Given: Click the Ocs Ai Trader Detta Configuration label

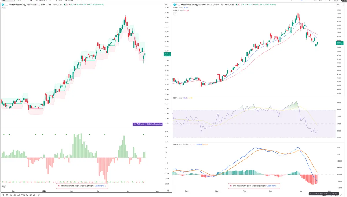Looking at the screenshot, I should (147, 124).
